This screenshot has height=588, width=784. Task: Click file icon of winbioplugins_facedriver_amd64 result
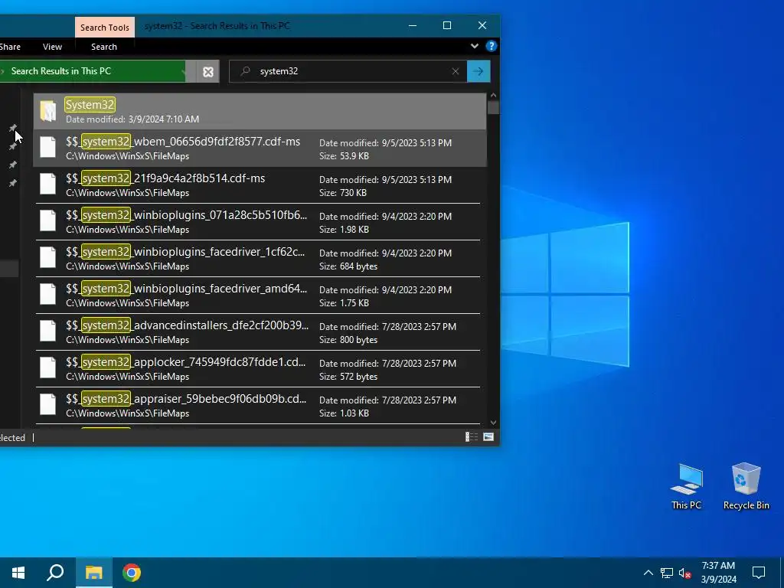tap(48, 294)
